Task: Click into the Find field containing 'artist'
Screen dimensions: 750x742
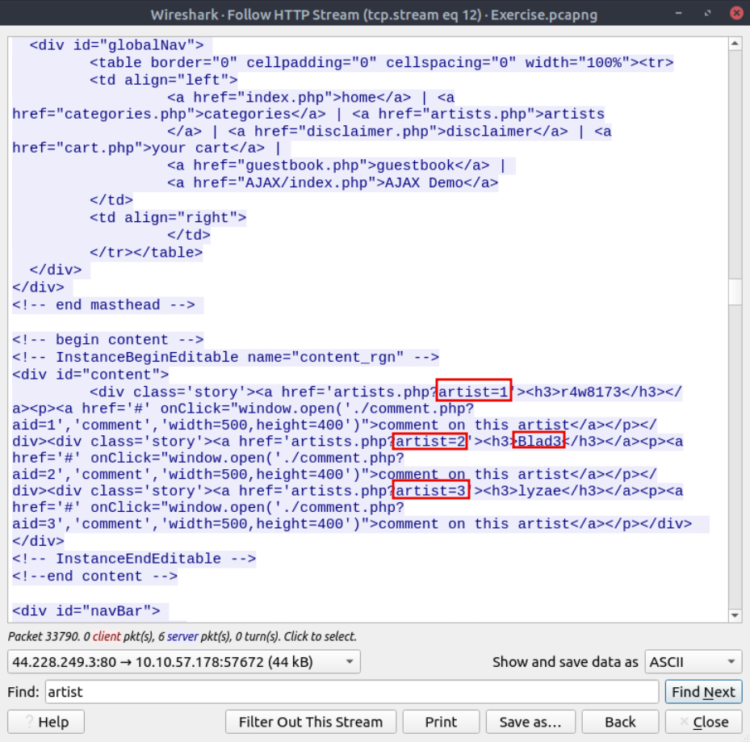Action: coord(351,692)
